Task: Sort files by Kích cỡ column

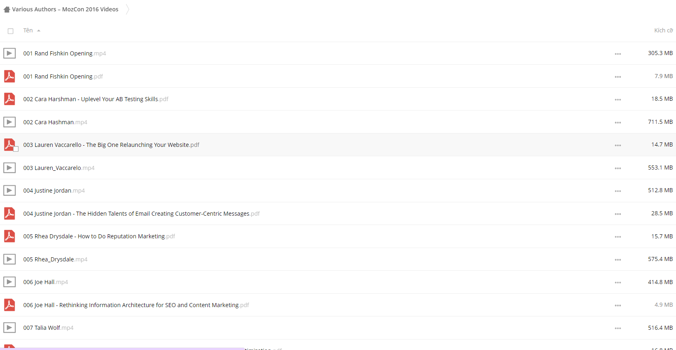Action: pyautogui.click(x=663, y=30)
